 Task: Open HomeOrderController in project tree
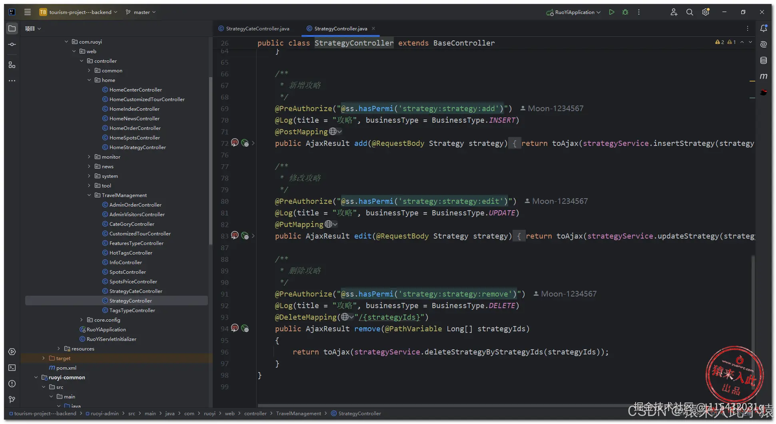tap(135, 128)
